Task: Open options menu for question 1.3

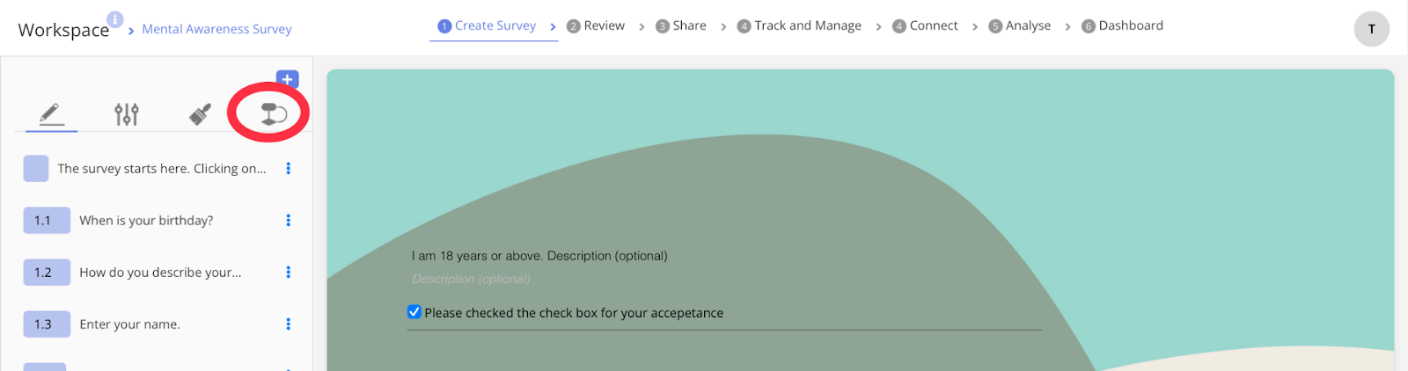Action: [x=288, y=324]
